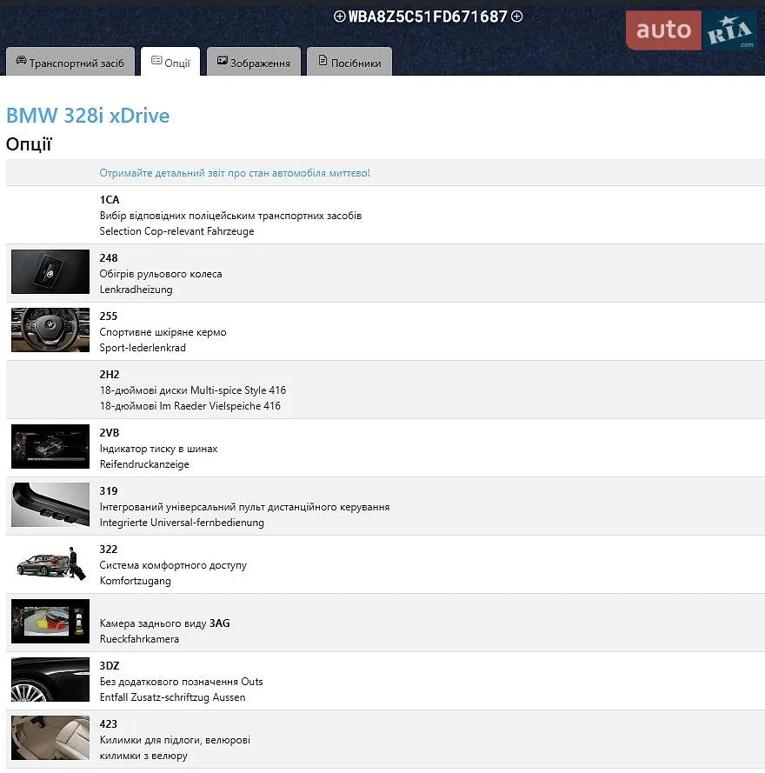This screenshot has height=773, width=765.
Task: Open the Транспортний засіб tab
Action: 70,62
